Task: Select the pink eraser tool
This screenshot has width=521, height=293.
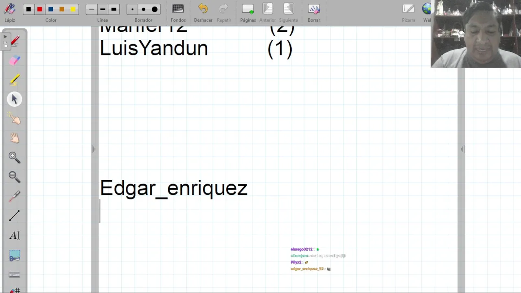Action: click(15, 60)
